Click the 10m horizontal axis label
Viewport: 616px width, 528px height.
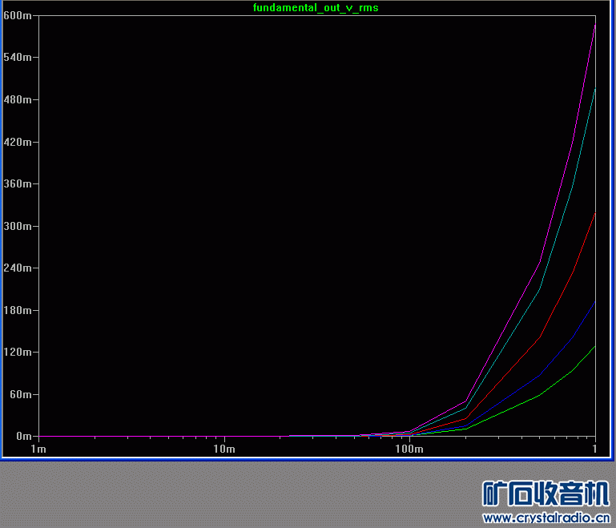coord(224,449)
